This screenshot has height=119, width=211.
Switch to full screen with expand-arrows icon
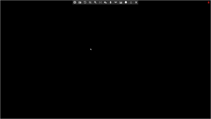tap(100, 3)
